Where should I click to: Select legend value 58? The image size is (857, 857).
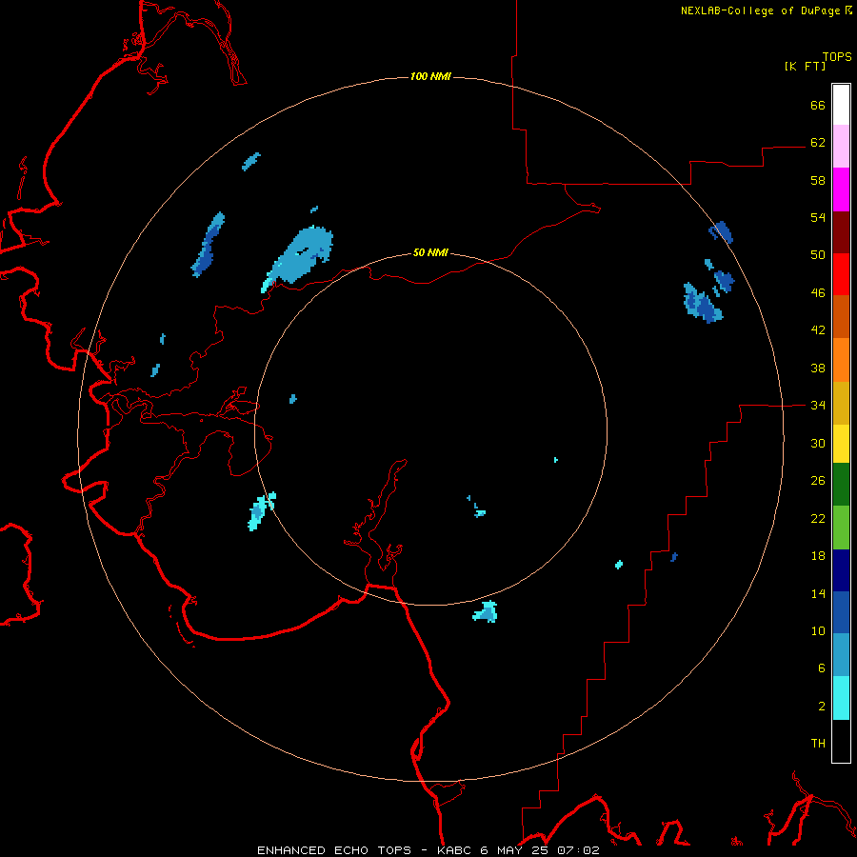click(818, 180)
